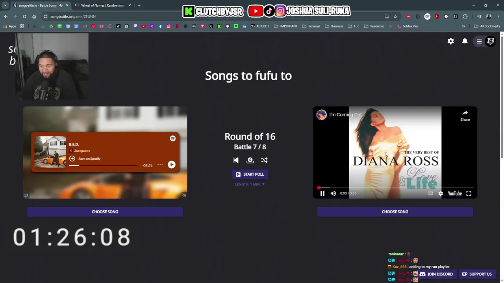Open a new browser tab
This screenshot has height=283, width=504.
pyautogui.click(x=139, y=6)
